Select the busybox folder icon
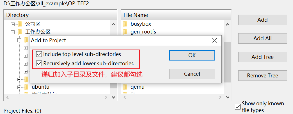The image size is (293, 114). (x=125, y=24)
